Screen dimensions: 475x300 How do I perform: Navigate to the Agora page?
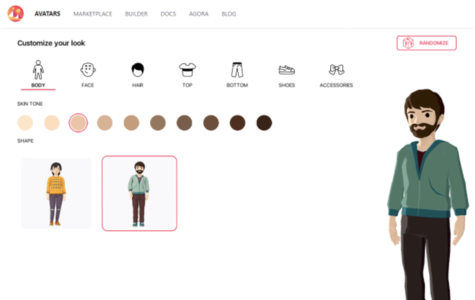pos(199,14)
